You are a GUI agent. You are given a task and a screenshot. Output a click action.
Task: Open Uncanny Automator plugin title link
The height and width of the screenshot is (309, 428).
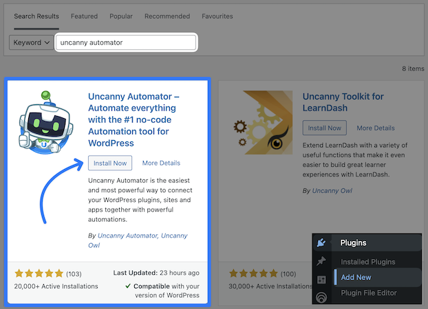(x=133, y=119)
